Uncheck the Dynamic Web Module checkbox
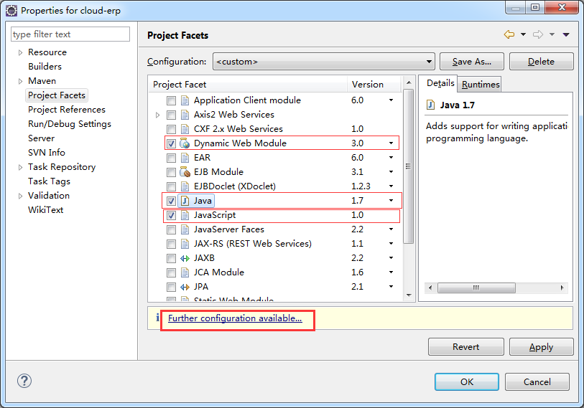584x408 pixels. pyautogui.click(x=172, y=143)
